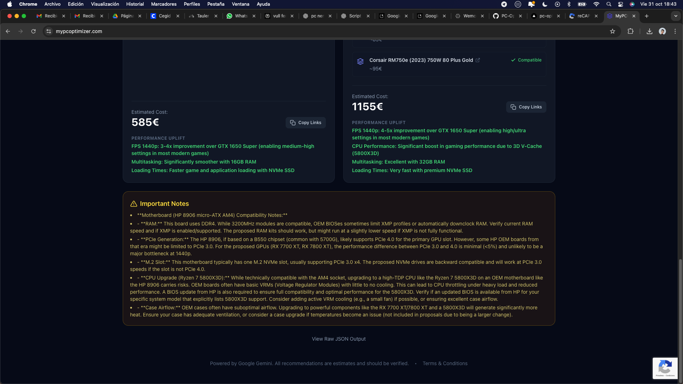Screen dimensions: 683x384
Task: Click the date and time in menu bar
Action: tap(658, 4)
